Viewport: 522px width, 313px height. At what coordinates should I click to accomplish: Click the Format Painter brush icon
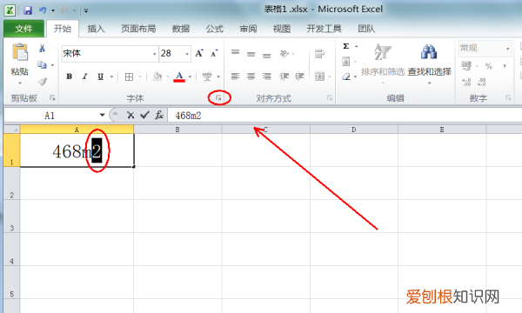pyautogui.click(x=43, y=81)
